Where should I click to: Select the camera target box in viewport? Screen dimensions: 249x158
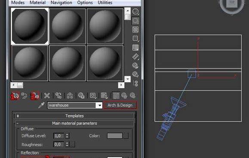pyautogui.click(x=192, y=74)
